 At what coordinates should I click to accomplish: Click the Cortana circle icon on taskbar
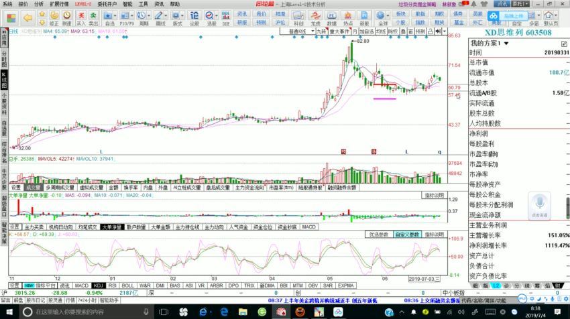(x=27, y=312)
